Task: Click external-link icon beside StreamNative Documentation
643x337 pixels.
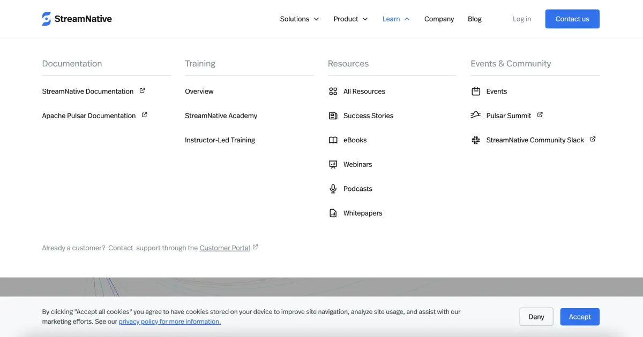Action: tap(142, 90)
